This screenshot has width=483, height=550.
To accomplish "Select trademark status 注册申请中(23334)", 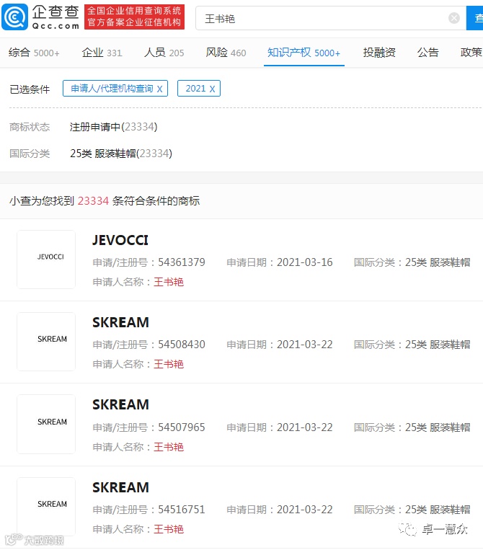I will [x=113, y=127].
